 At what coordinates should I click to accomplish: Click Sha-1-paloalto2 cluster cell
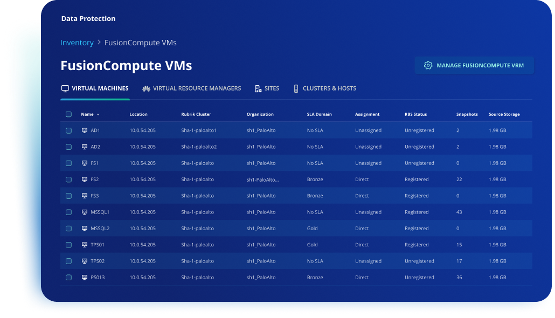pos(199,147)
